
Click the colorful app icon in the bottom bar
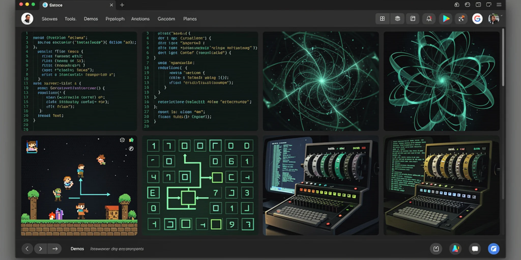[455, 249]
